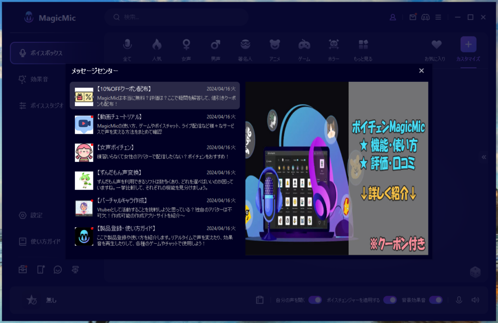Click the MagicMic logo

pyautogui.click(x=50, y=18)
